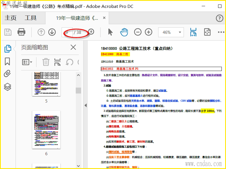The width and height of the screenshot is (226, 169).
Task: Zoom in with the plus button
Action: [x=149, y=32]
